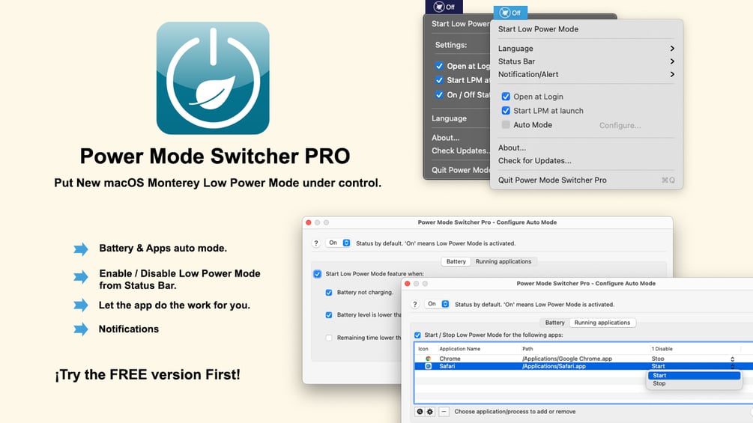
Task: Click the minus remove button below apps list
Action: (444, 412)
